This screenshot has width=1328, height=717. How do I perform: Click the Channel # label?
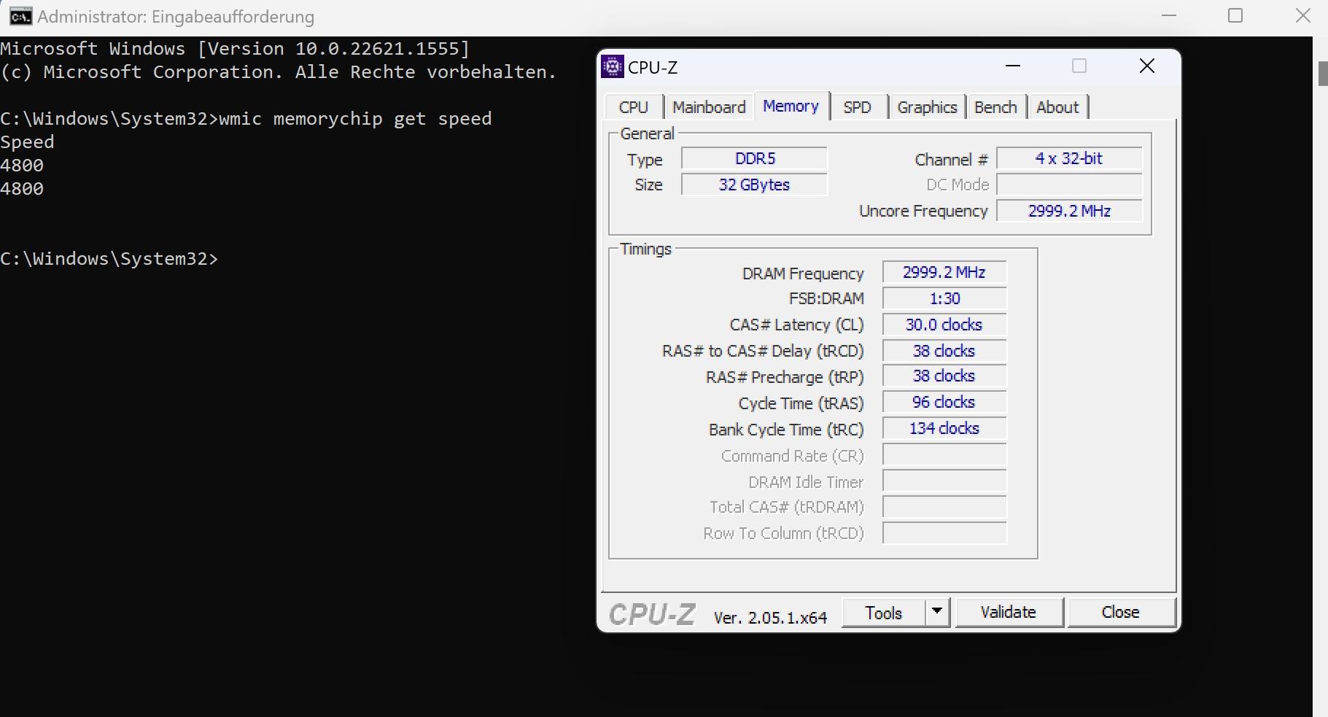pos(952,160)
